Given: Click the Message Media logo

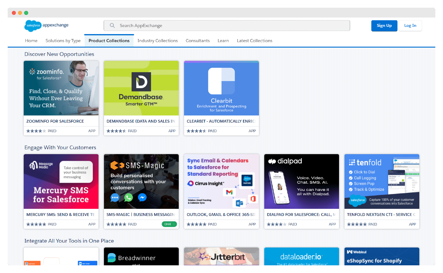Looking at the screenshot, I should (41, 165).
